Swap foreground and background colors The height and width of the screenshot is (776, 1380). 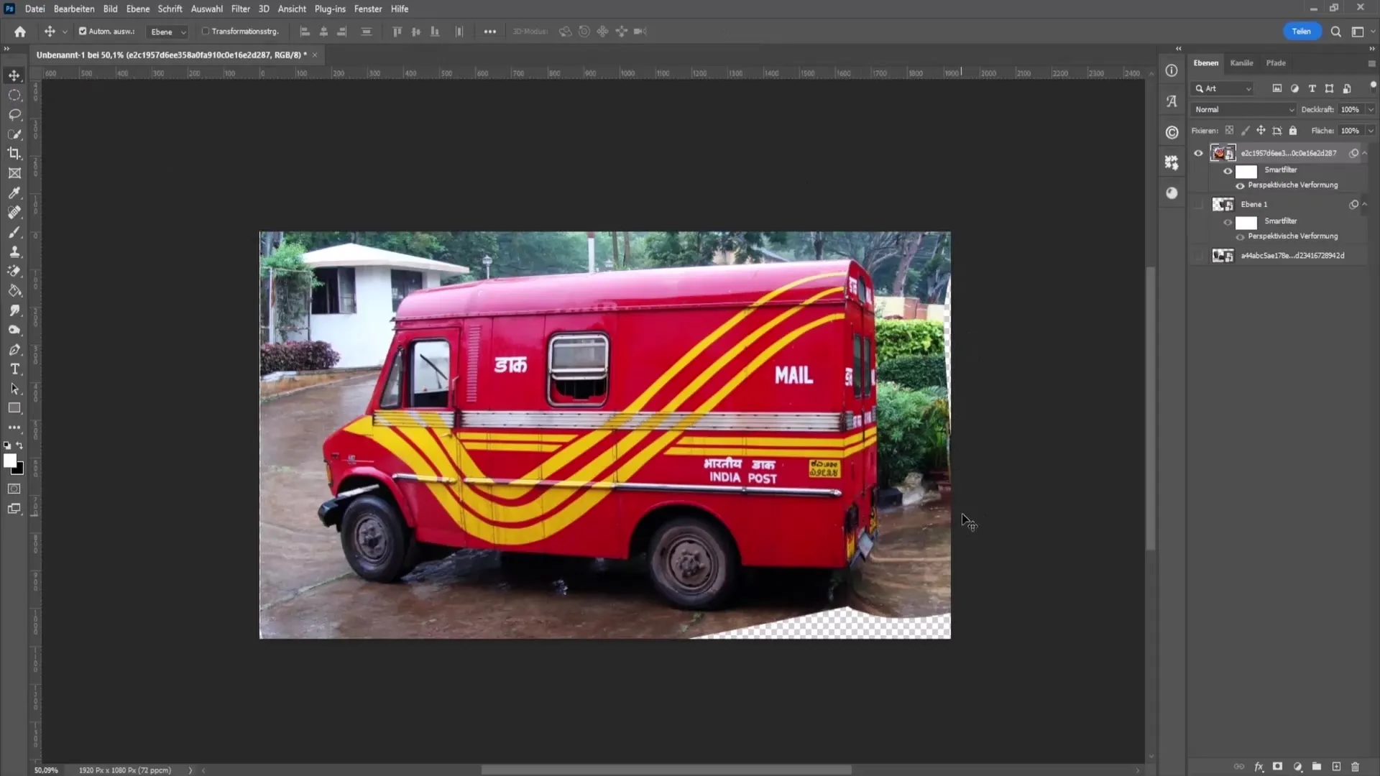(x=19, y=445)
